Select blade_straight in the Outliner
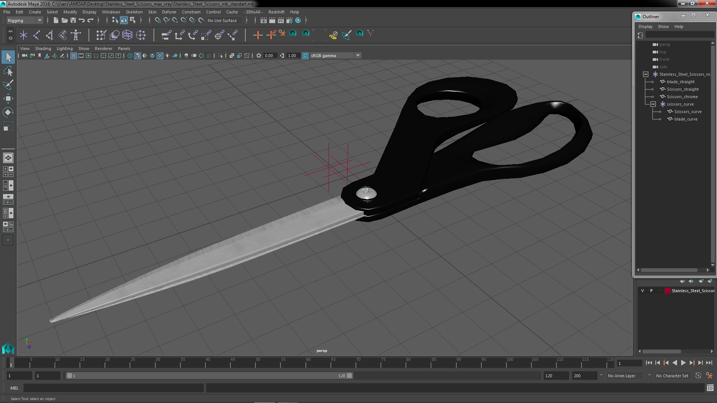 [x=680, y=82]
